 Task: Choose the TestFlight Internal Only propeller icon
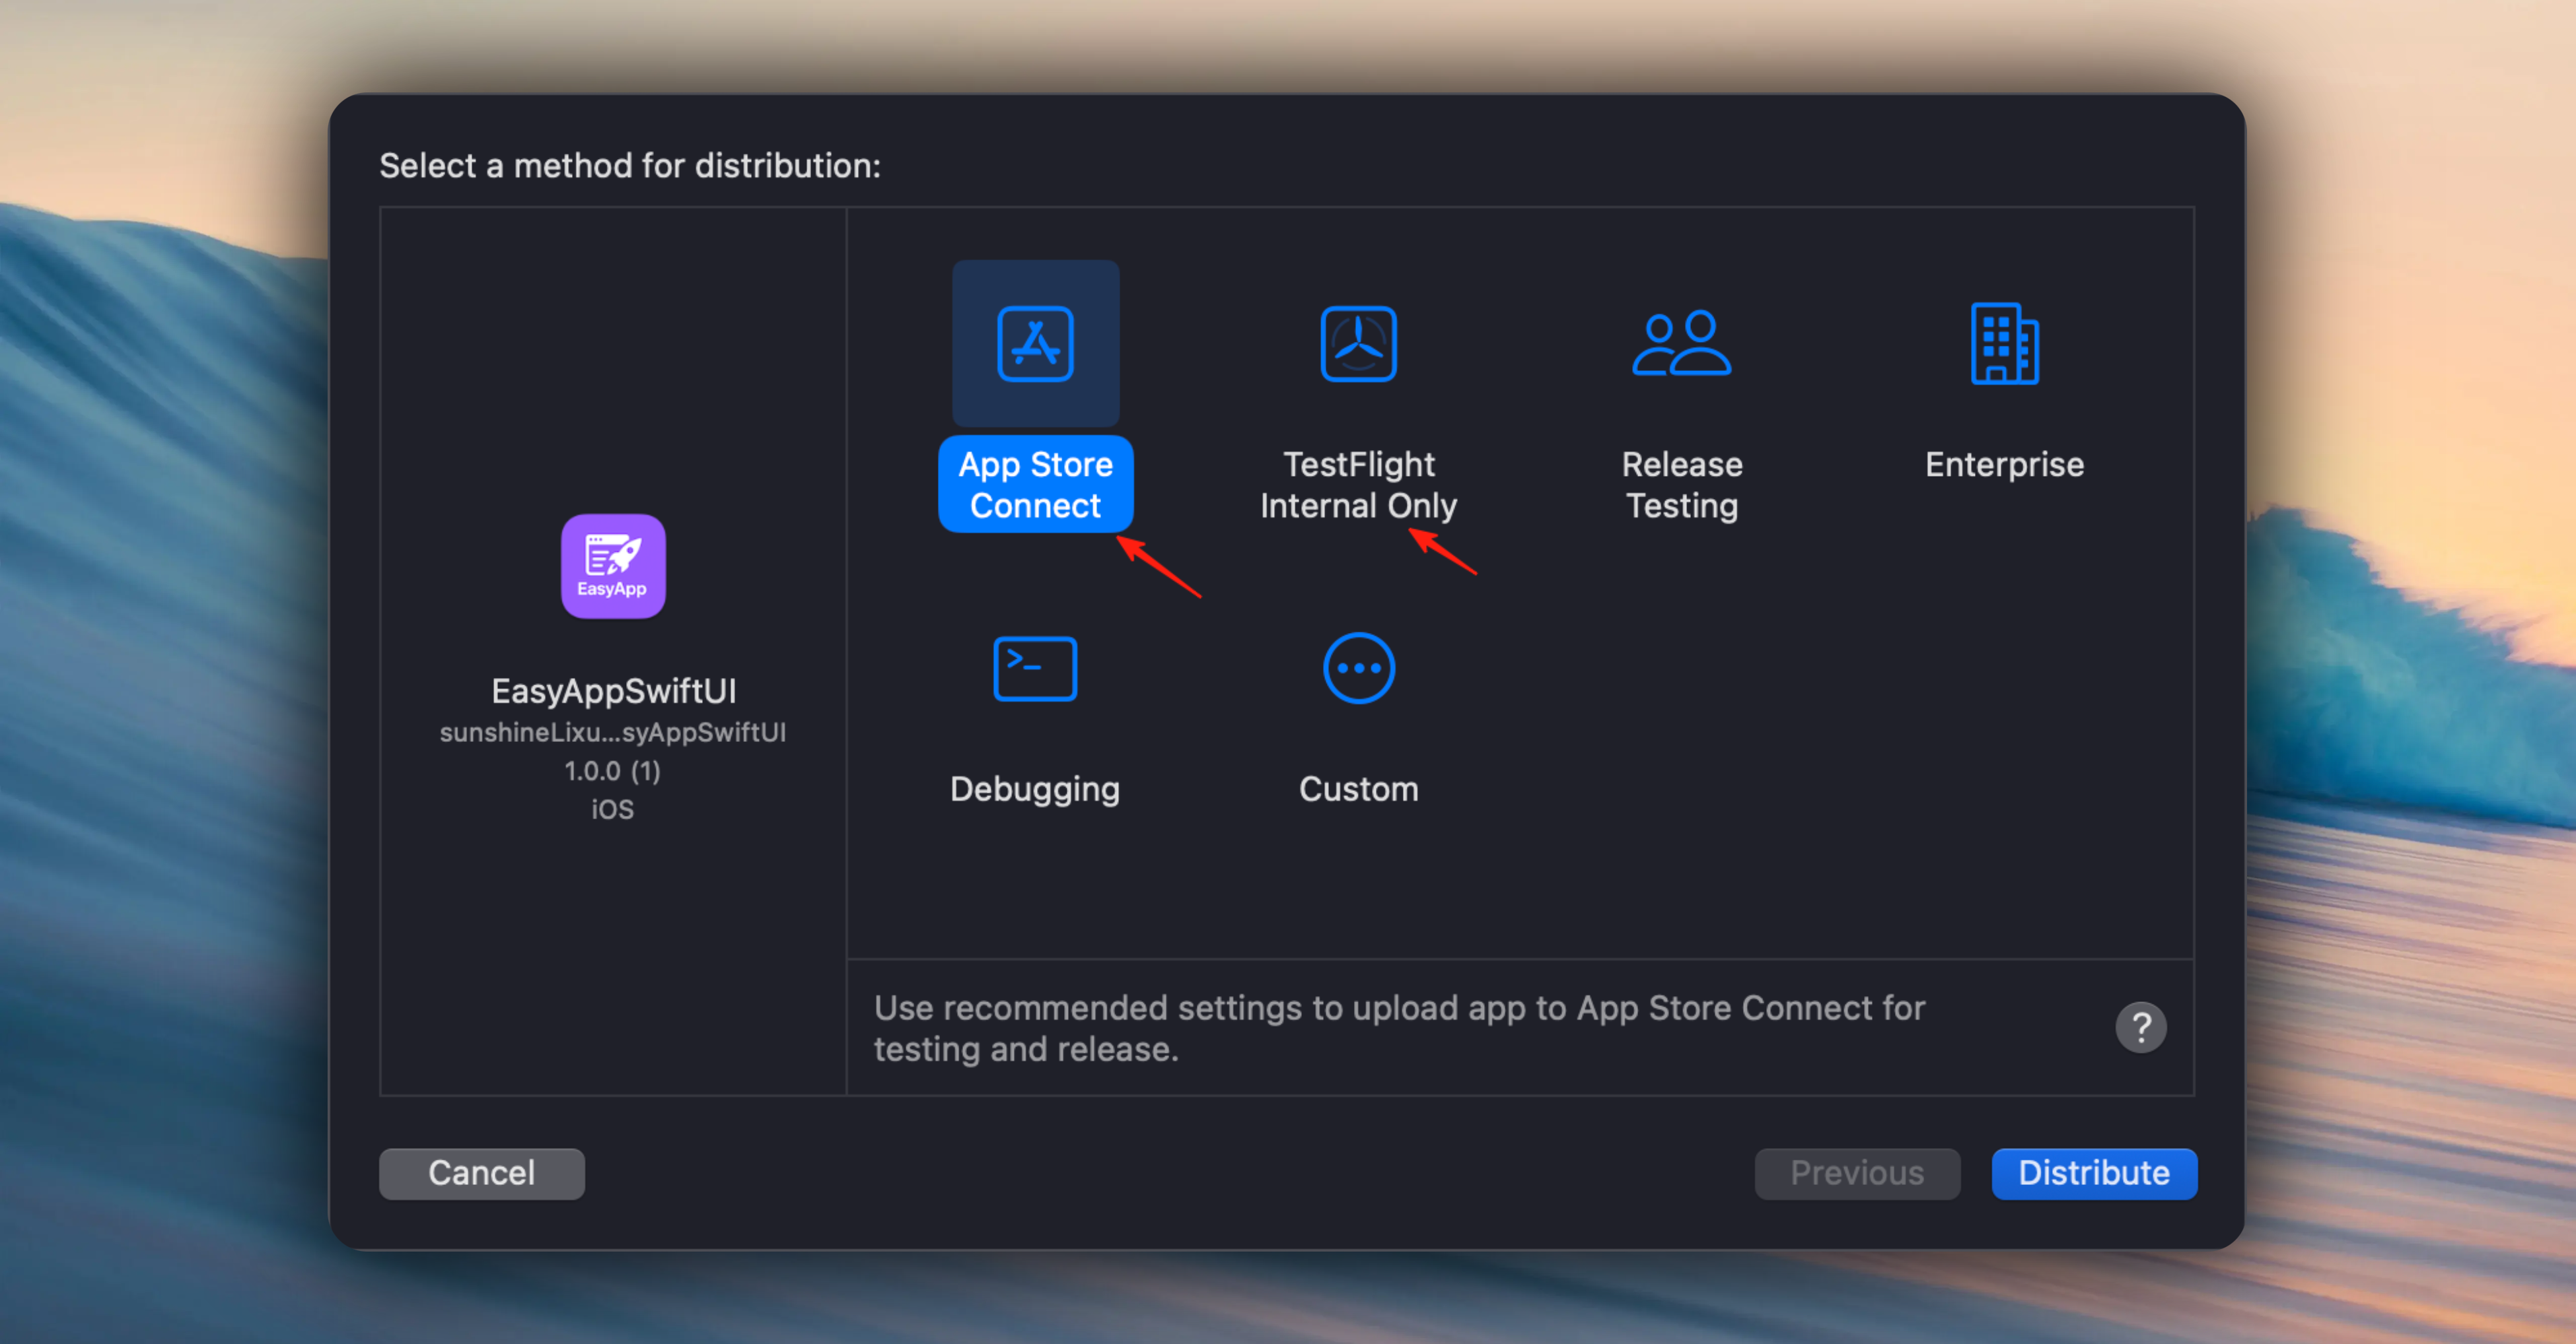click(1357, 343)
